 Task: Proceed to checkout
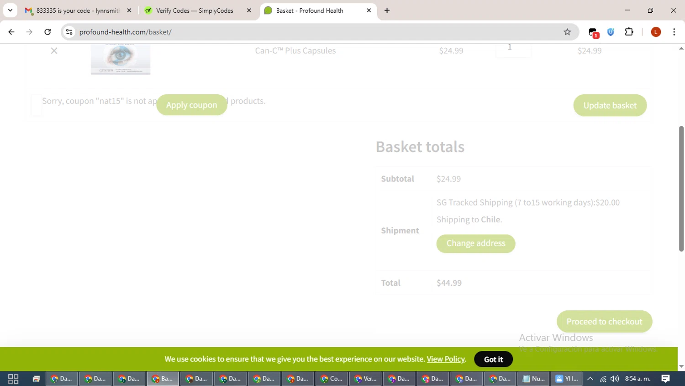click(605, 321)
